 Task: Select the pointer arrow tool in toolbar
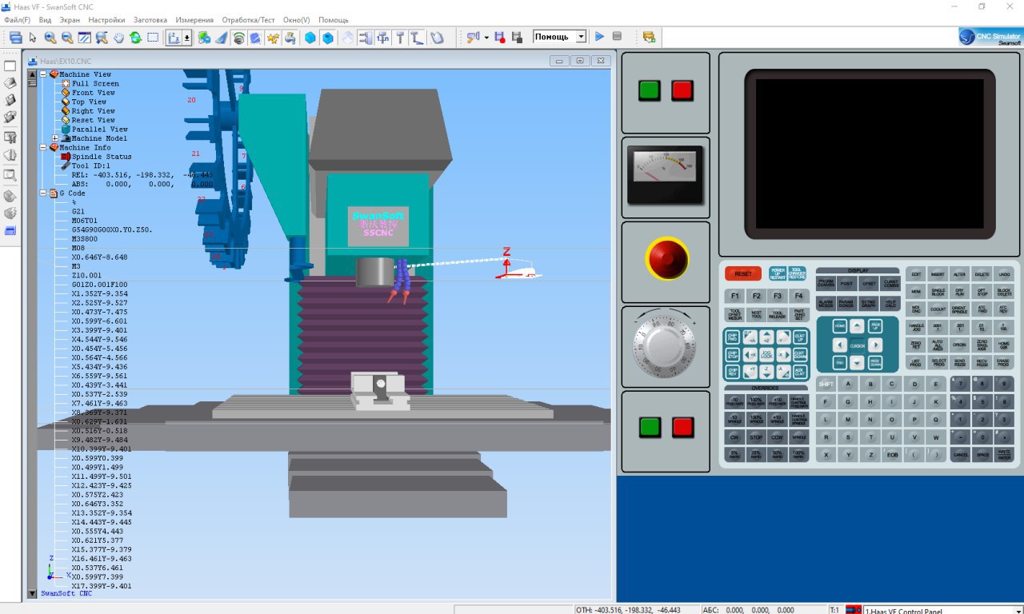coord(33,37)
